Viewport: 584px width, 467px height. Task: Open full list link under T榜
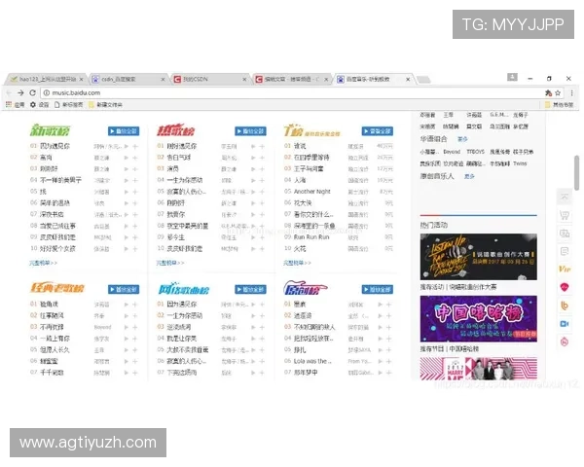click(x=297, y=263)
